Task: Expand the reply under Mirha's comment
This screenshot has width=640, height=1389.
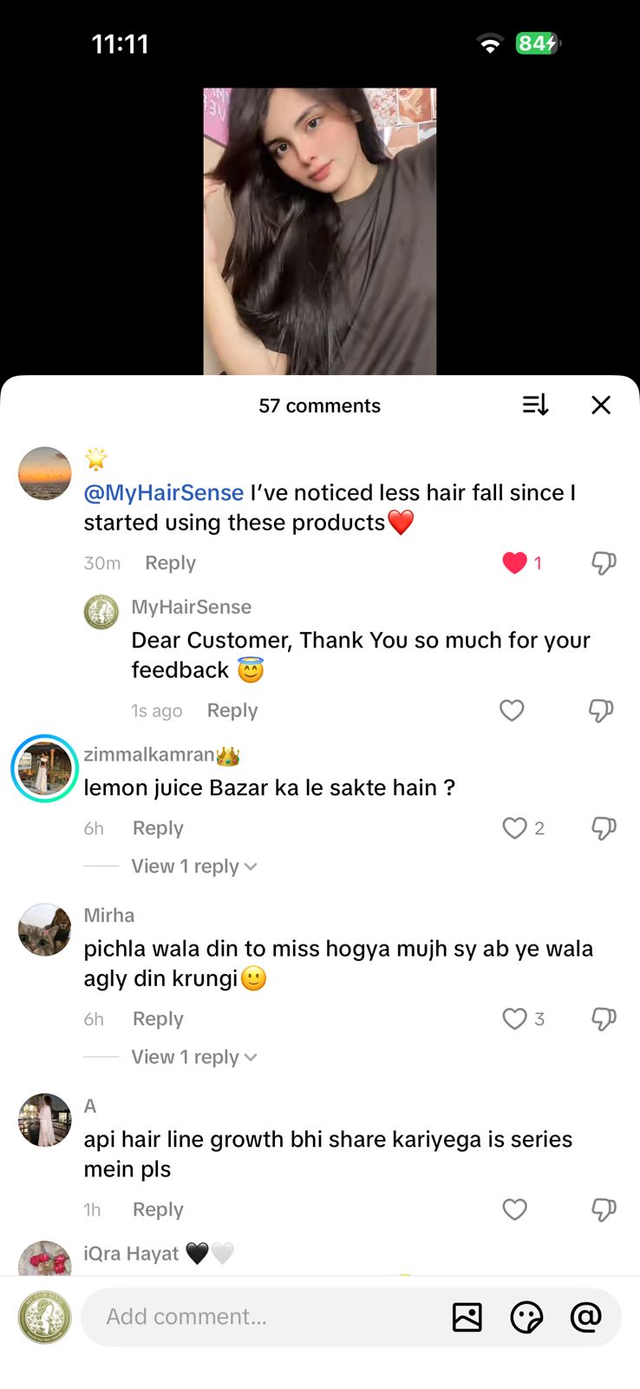Action: (x=193, y=1057)
